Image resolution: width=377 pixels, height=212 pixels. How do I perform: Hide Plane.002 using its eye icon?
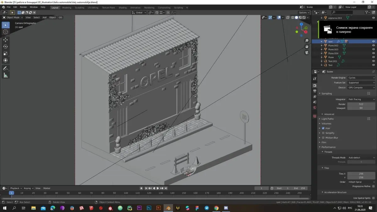(374, 46)
